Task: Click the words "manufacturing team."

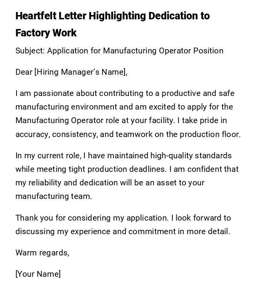Action: click(54, 196)
